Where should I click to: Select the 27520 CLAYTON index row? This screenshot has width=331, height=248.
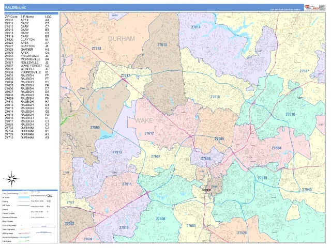tap(27, 40)
